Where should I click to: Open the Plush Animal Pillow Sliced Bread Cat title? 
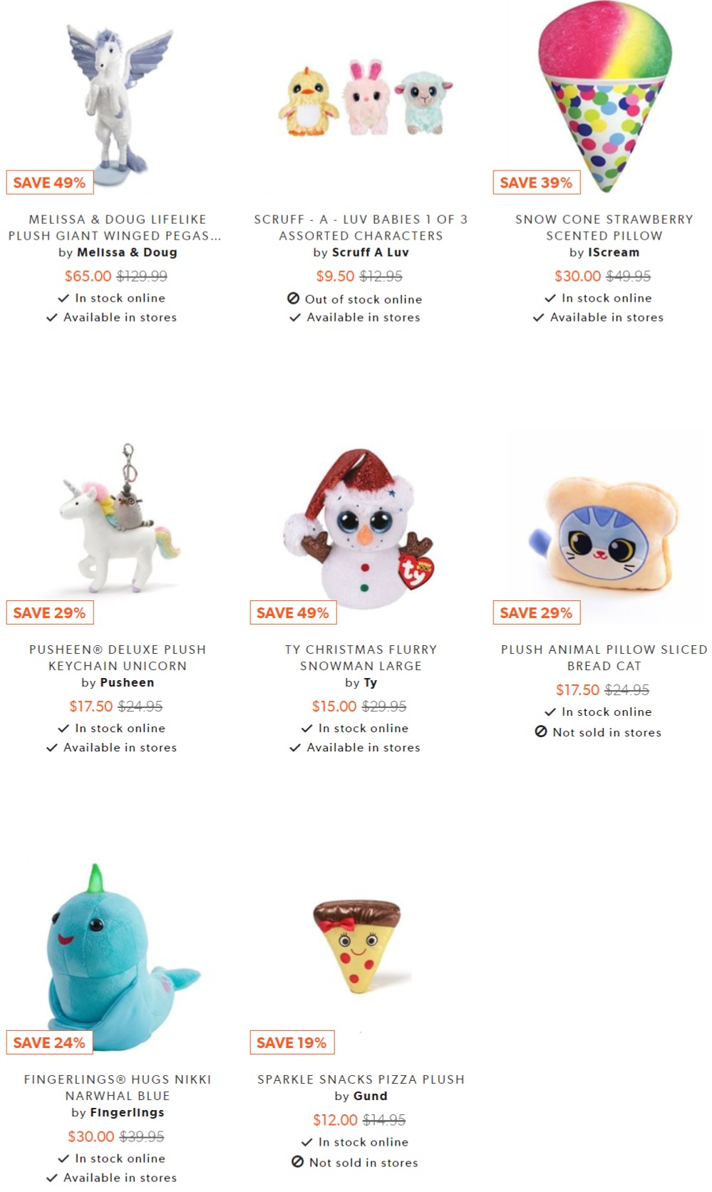604,657
